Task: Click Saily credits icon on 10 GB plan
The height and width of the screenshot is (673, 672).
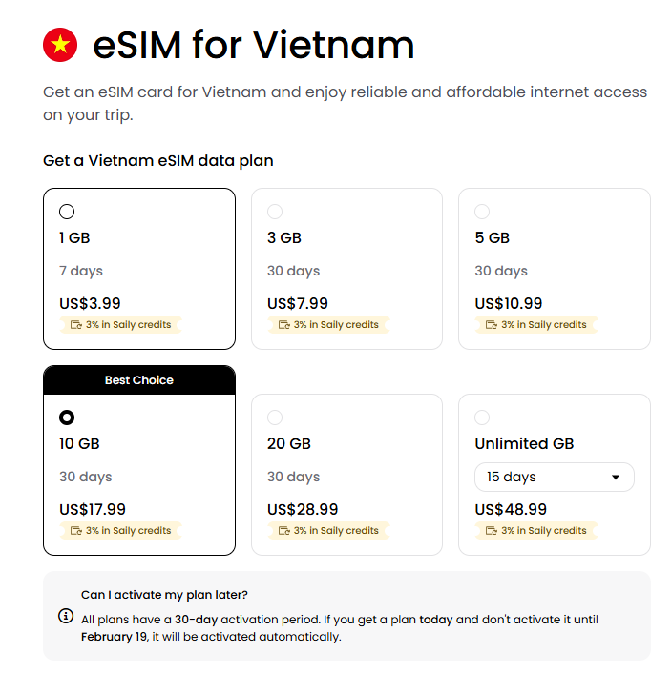Action: [76, 531]
